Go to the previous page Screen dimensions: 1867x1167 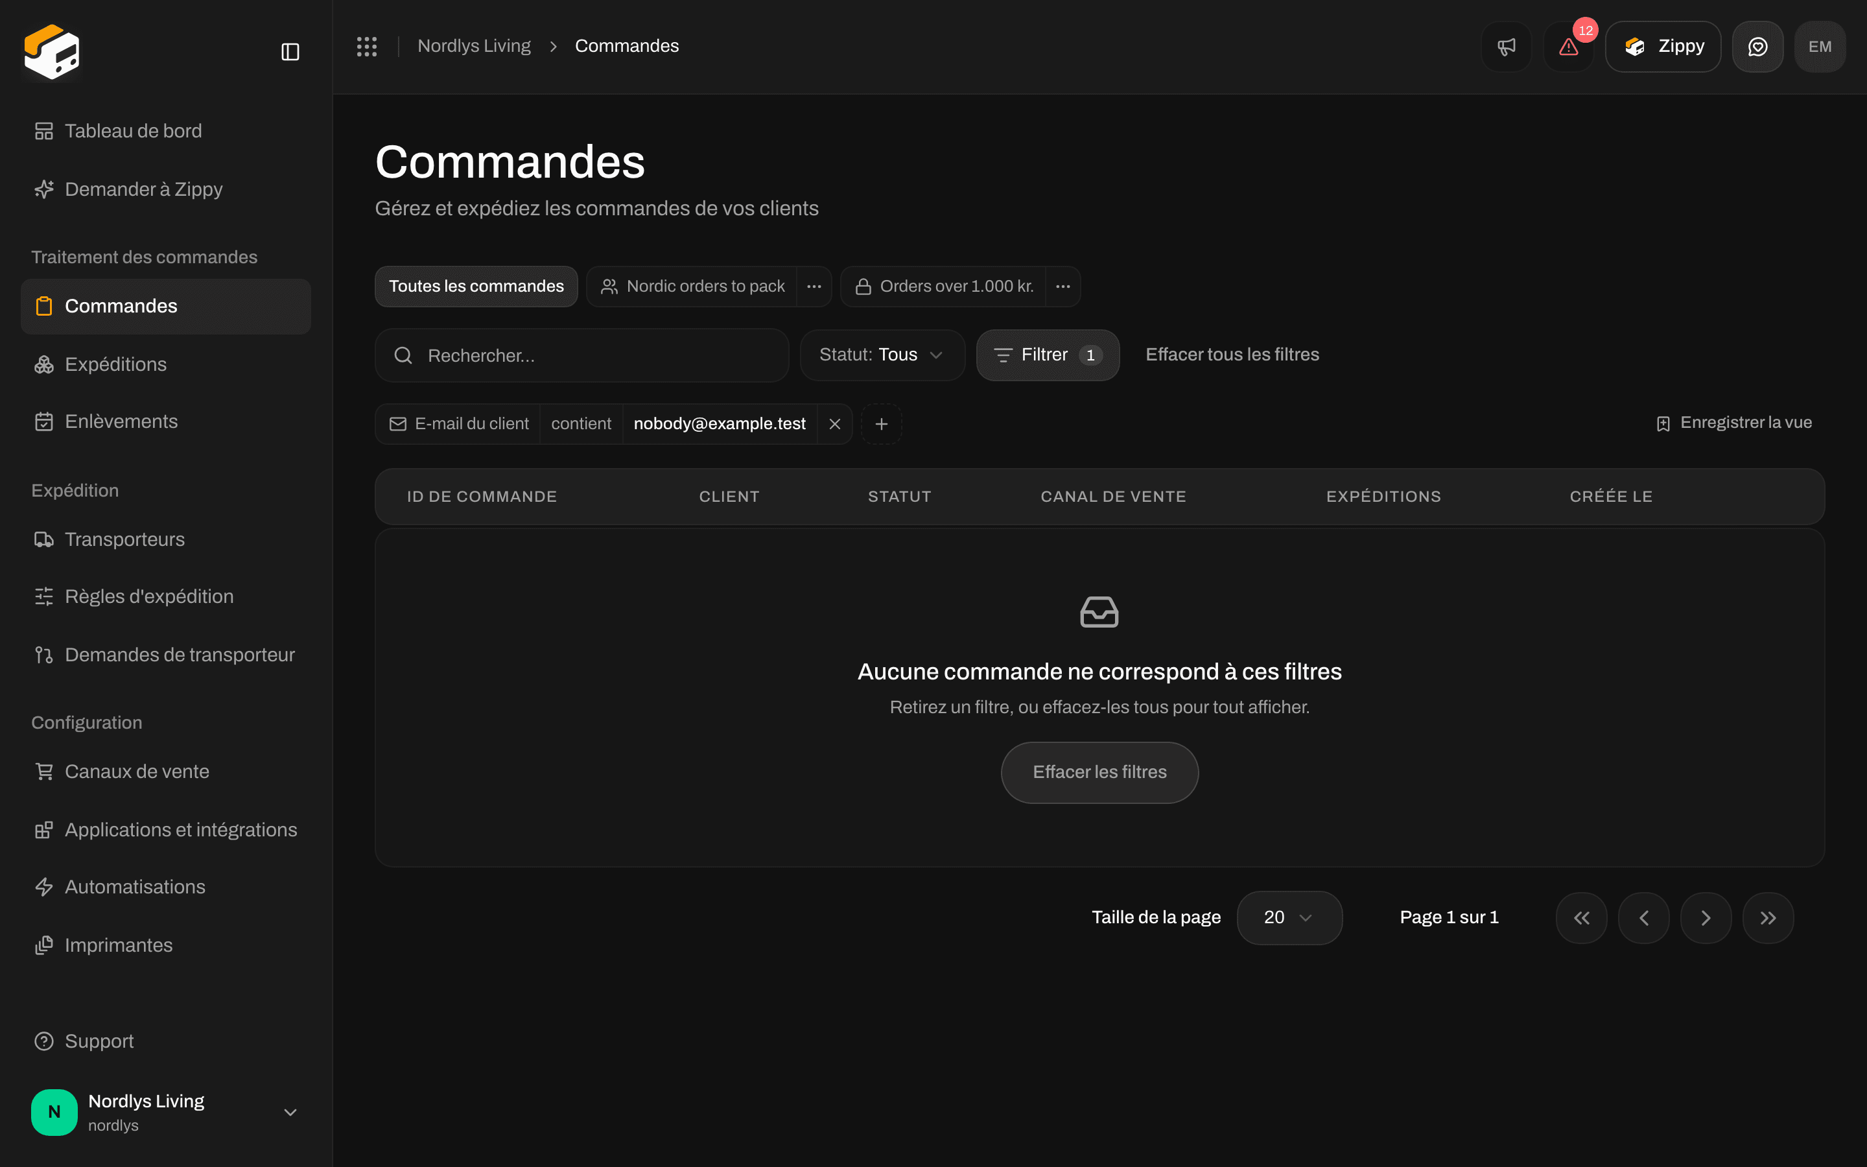click(x=1644, y=917)
